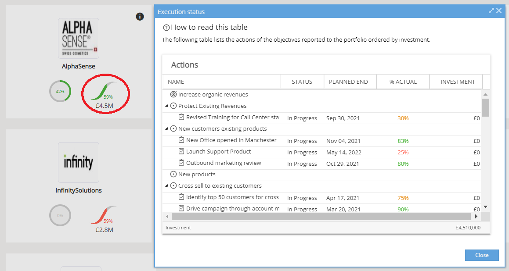The image size is (509, 271).
Task: Click AlphaSense 59% execution curve
Action: (x=104, y=91)
